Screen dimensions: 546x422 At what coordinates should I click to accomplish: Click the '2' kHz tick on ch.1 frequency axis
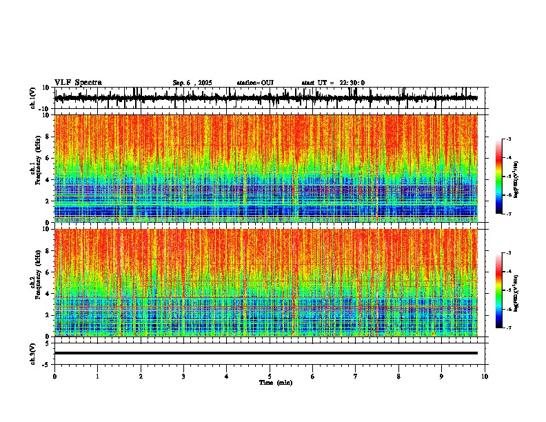pos(48,201)
